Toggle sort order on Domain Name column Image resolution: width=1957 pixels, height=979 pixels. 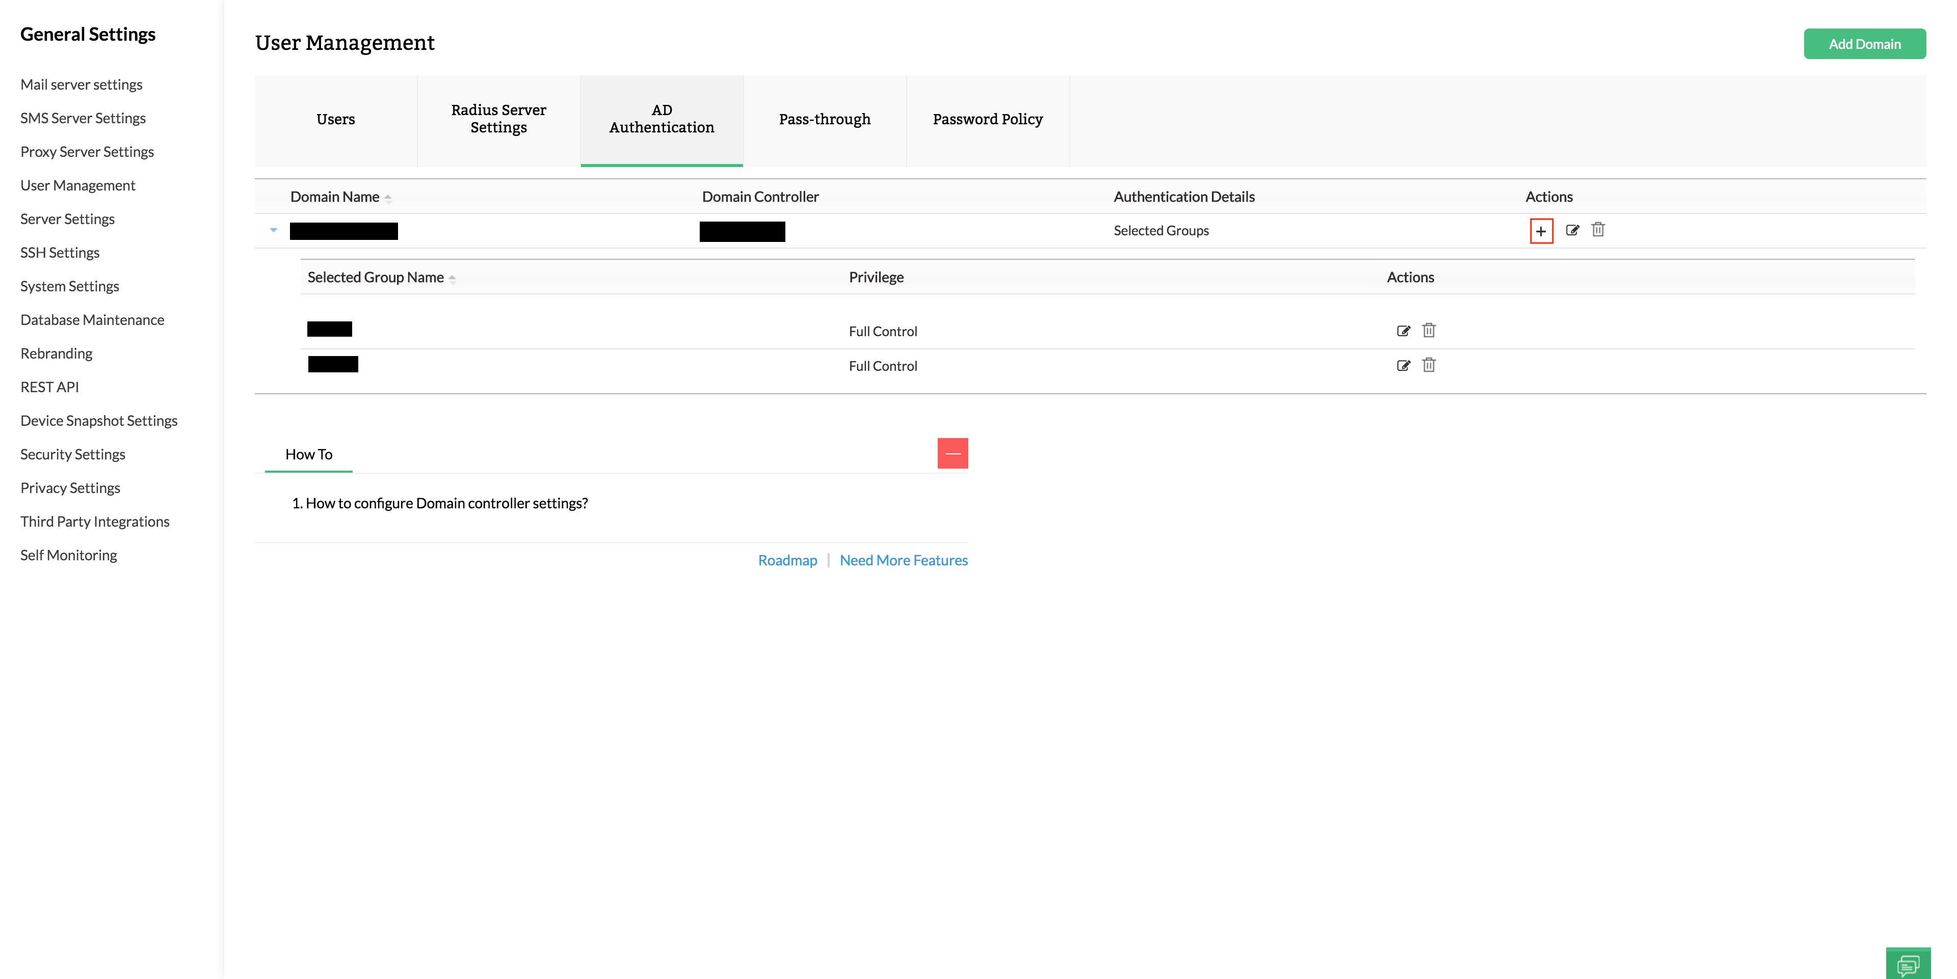coord(387,198)
